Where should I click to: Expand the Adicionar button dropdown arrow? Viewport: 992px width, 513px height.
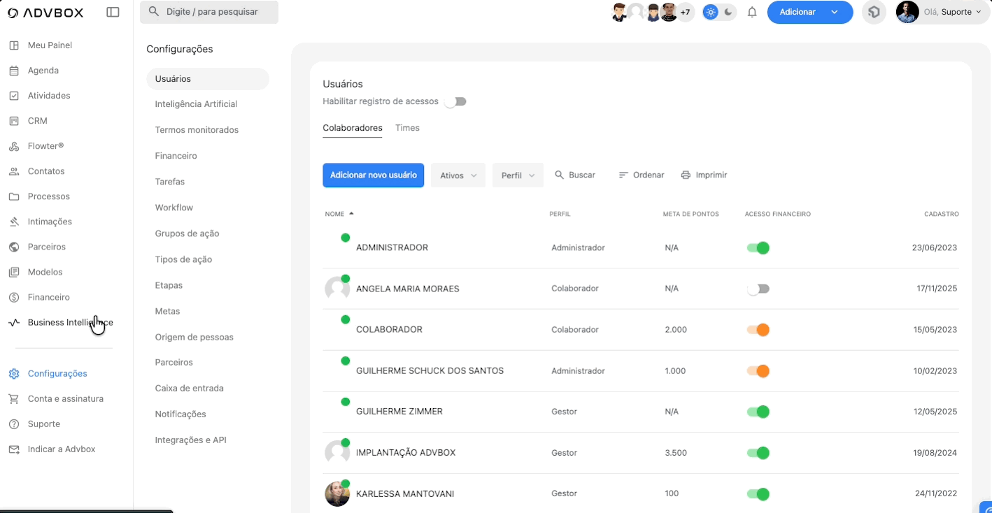pyautogui.click(x=835, y=12)
